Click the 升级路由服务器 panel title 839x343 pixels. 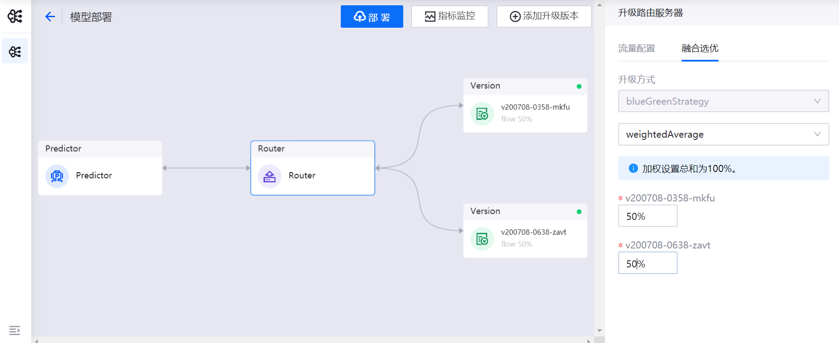coord(650,13)
